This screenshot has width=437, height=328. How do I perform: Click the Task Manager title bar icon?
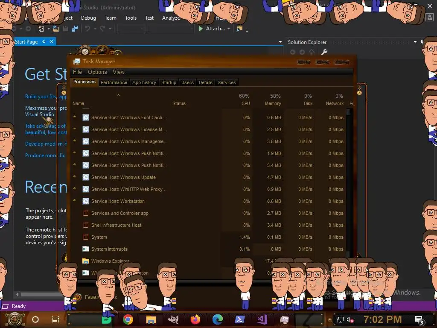(77, 61)
